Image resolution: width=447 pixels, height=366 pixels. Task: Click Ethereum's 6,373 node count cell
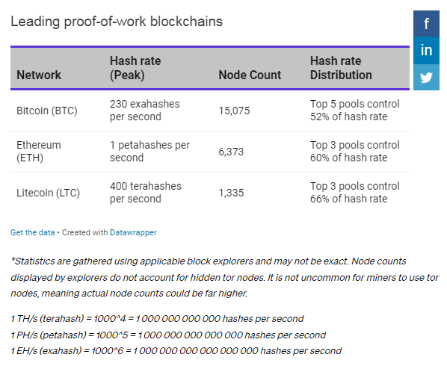tap(231, 152)
